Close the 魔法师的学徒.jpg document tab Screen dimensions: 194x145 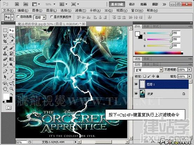coord(83,24)
